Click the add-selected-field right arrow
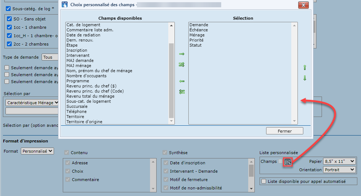This screenshot has width=361, height=196. click(181, 54)
